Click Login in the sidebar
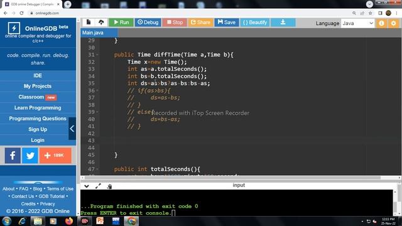Image resolution: width=402 pixels, height=226 pixels. pos(38,140)
